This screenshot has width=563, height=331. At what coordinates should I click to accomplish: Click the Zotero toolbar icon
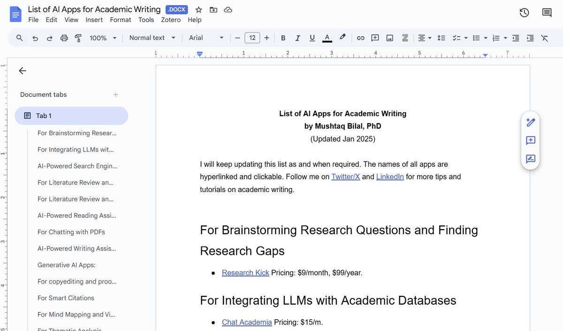coord(404,38)
